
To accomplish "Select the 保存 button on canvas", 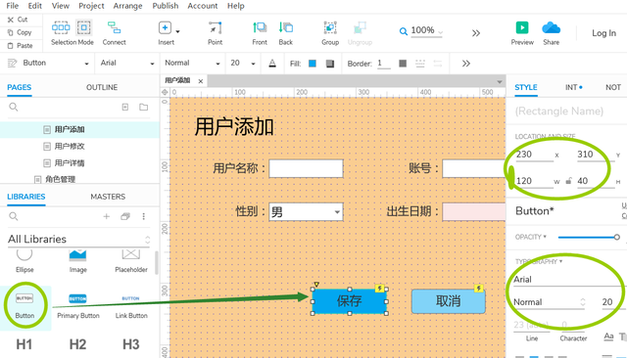I will tap(350, 301).
